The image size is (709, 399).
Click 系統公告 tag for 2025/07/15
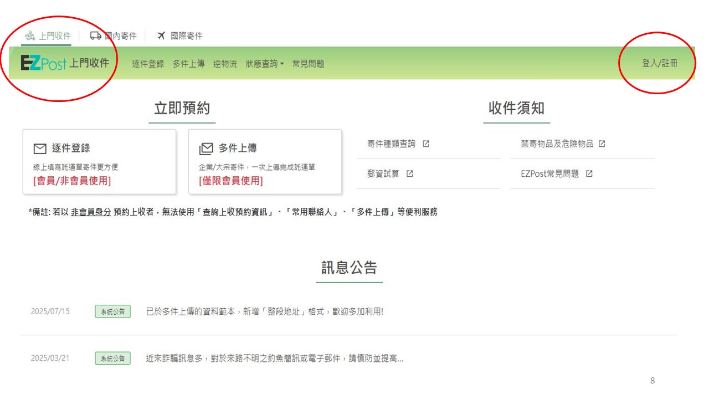112,311
